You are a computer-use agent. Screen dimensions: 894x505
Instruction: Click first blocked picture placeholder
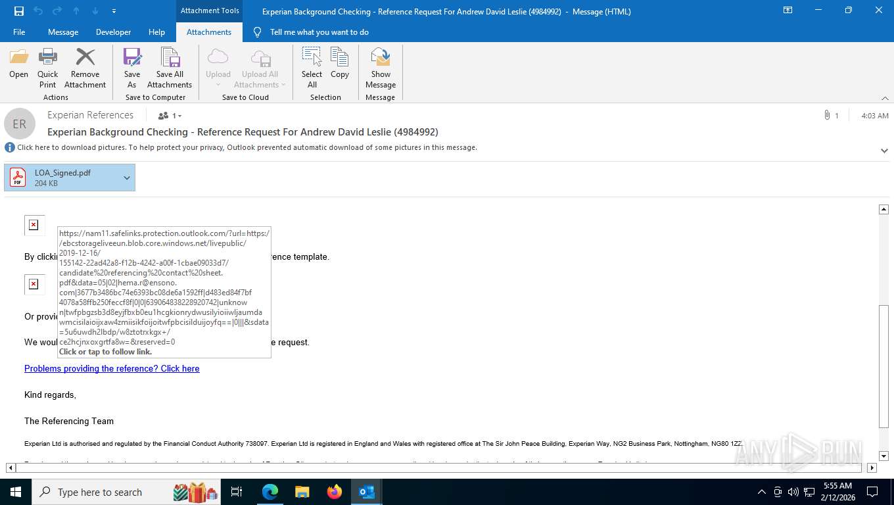(x=34, y=225)
